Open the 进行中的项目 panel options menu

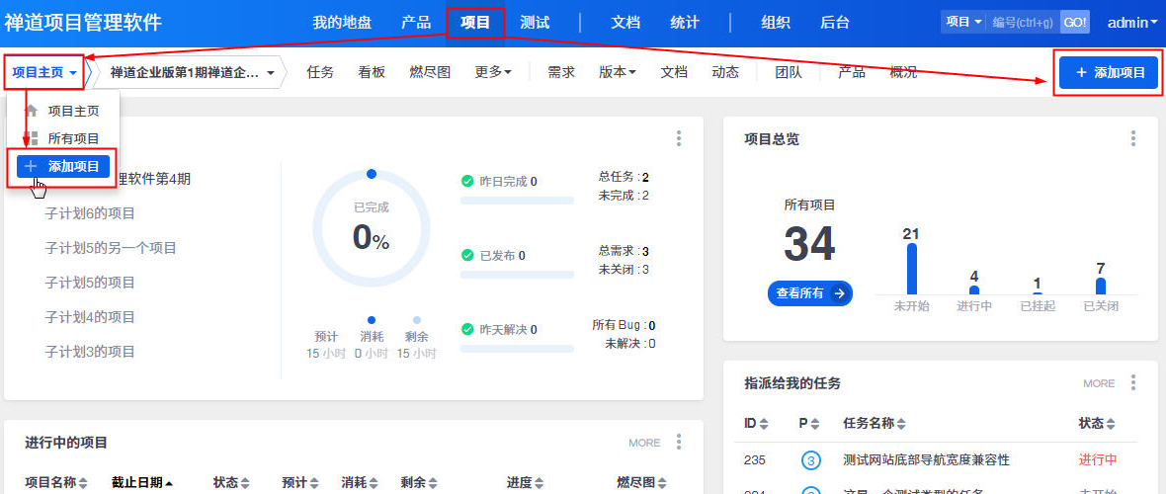point(678,442)
